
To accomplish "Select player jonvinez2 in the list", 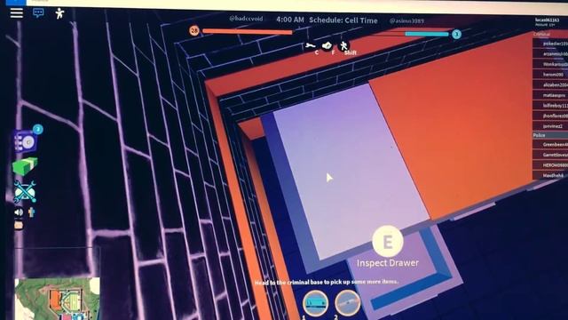I will 550,126.
